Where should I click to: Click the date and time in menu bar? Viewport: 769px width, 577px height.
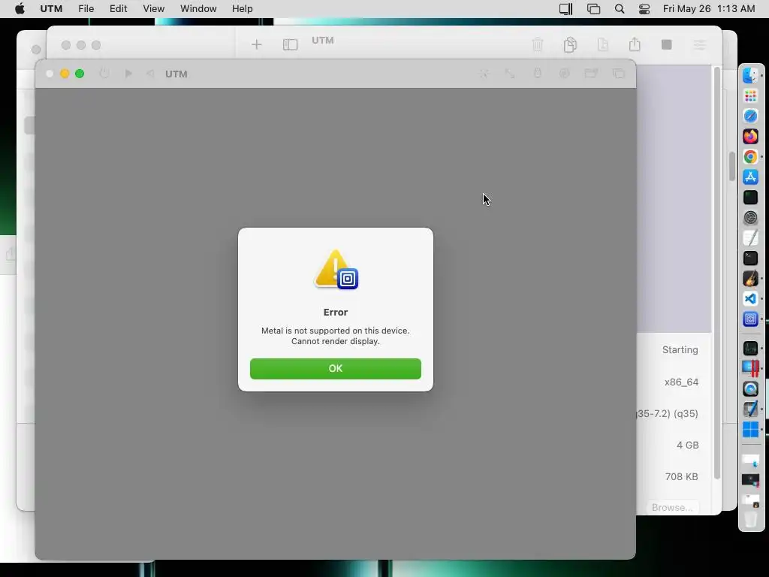pyautogui.click(x=709, y=9)
